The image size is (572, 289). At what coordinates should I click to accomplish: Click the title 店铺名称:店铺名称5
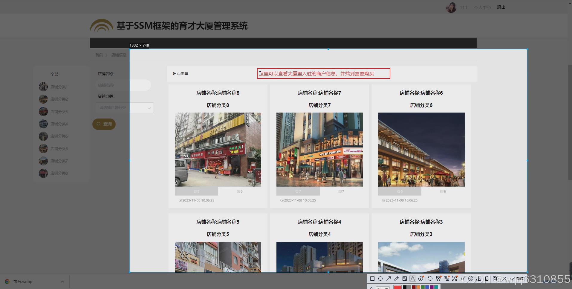tap(218, 222)
